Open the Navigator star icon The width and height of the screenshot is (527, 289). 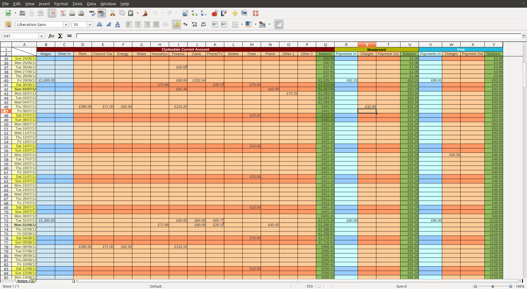[x=235, y=13]
